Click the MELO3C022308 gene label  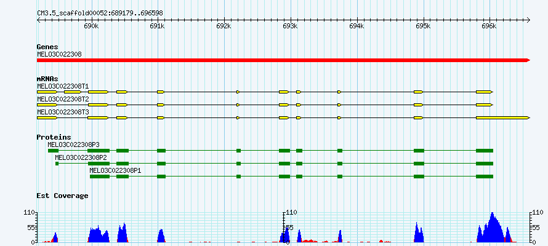pyautogui.click(x=59, y=54)
